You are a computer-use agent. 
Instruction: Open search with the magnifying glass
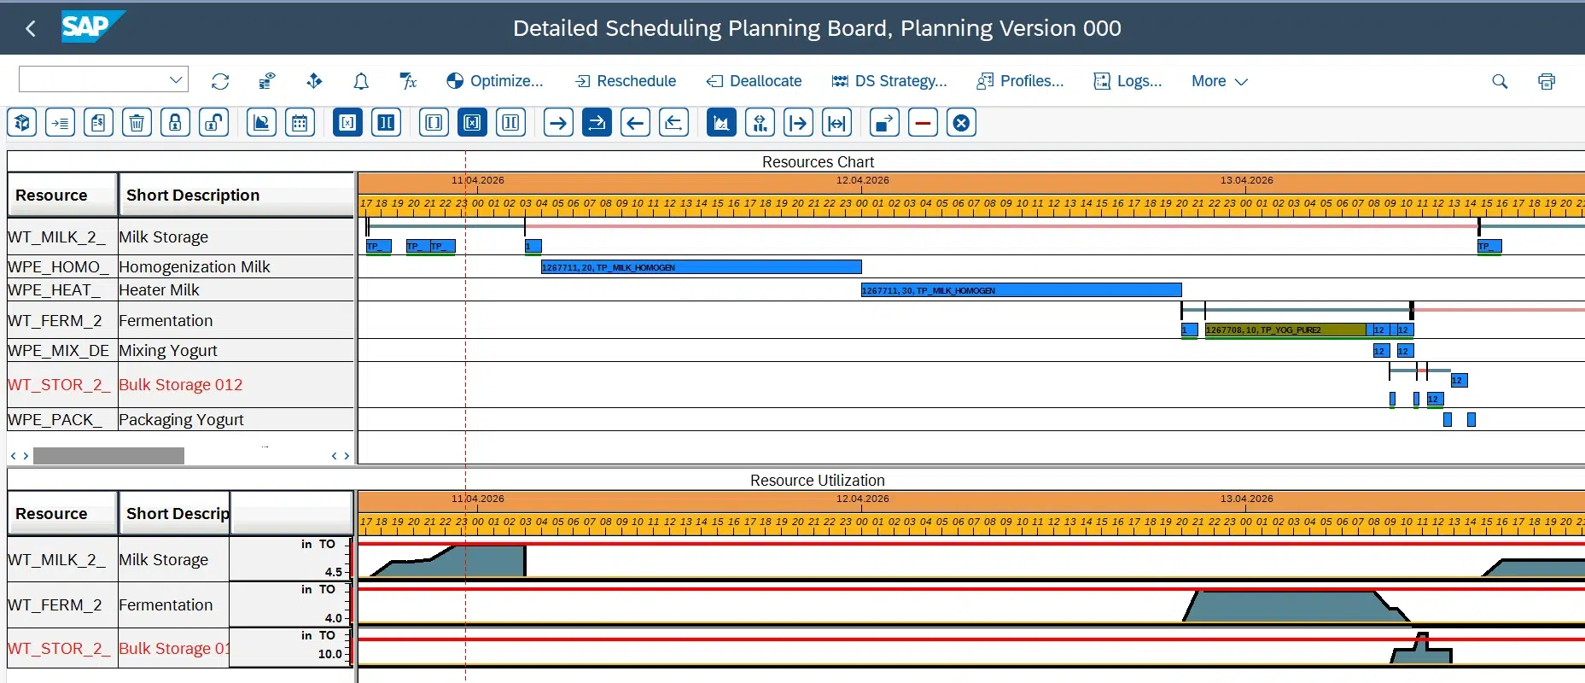point(1500,81)
